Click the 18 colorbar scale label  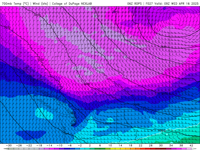tap(130, 145)
